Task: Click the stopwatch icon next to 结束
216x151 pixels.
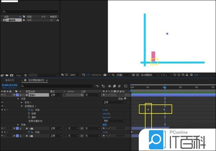Action: 29,113
